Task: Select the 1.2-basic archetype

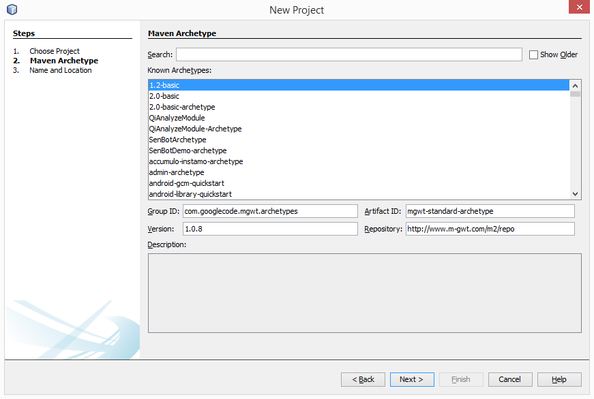Action: pos(359,85)
